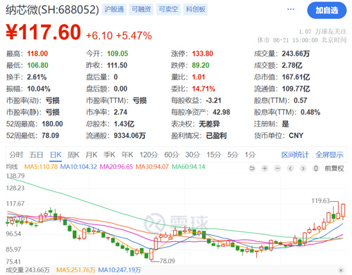The height and width of the screenshot is (275, 352).
Task: Open the 区间统计 range statistics link
Action: click(295, 155)
